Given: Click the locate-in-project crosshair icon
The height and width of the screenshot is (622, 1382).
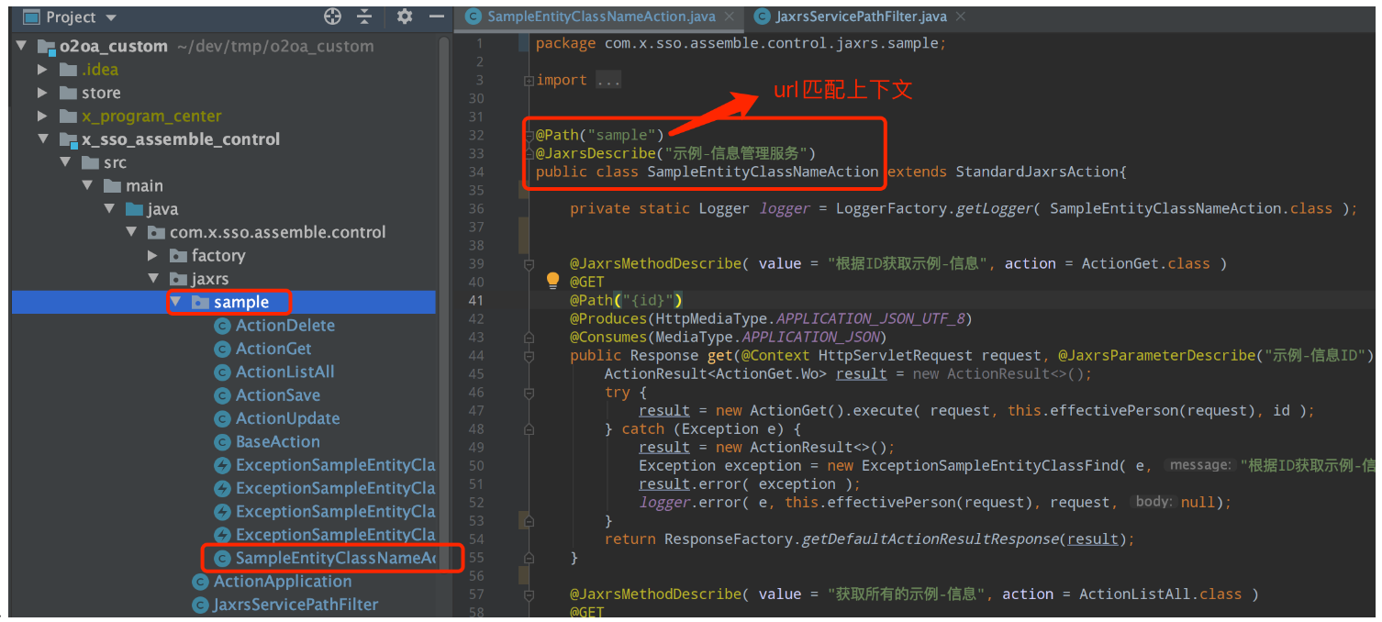Looking at the screenshot, I should (332, 17).
